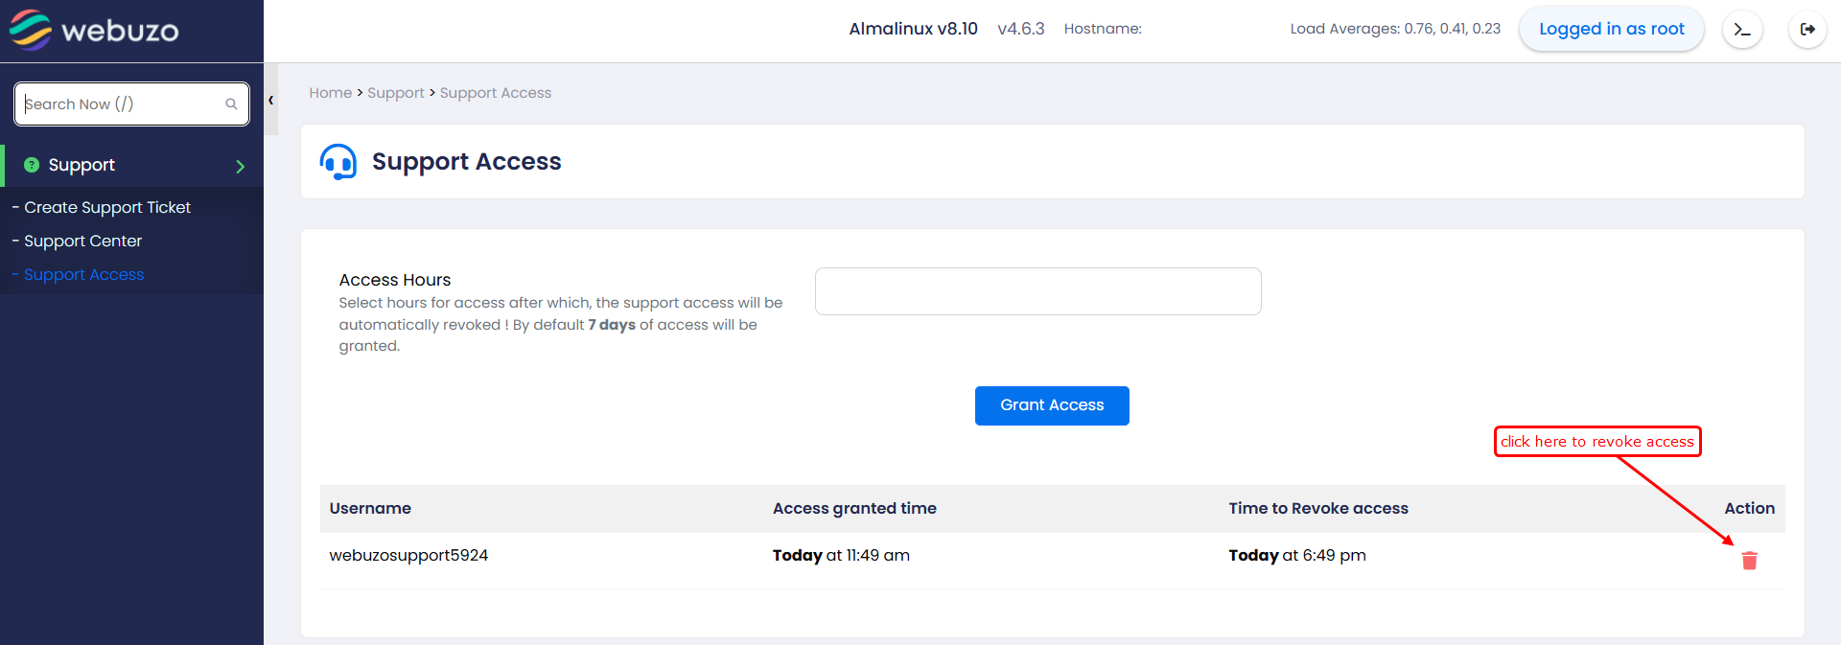Go to Home via breadcrumb
The image size is (1841, 645).
pyautogui.click(x=330, y=93)
